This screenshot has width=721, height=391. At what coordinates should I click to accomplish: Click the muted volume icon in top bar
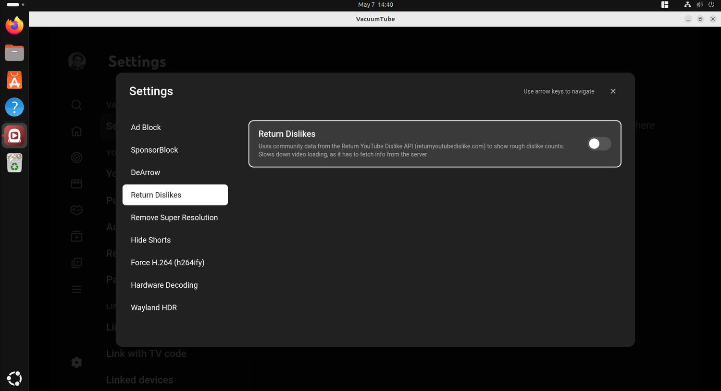[699, 5]
